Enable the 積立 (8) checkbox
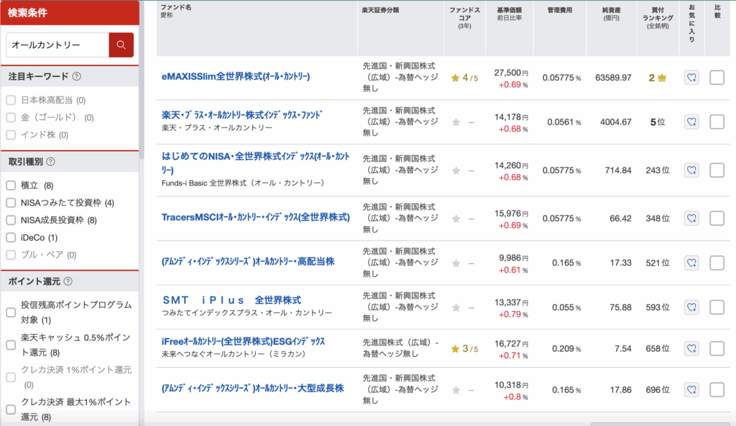This screenshot has width=736, height=426. coord(11,185)
